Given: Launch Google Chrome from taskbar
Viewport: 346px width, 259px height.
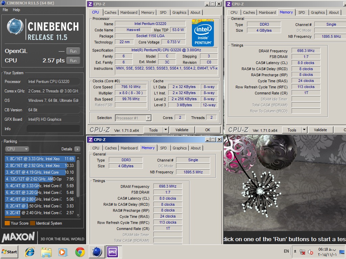Looking at the screenshot, I should pos(80,252).
